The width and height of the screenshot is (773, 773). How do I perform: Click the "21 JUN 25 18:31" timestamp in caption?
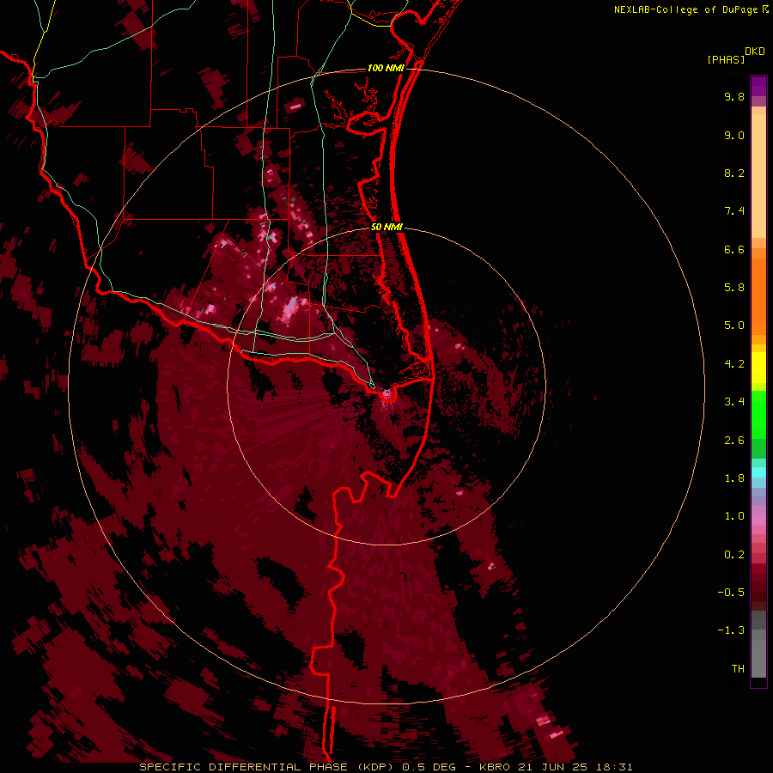[575, 767]
